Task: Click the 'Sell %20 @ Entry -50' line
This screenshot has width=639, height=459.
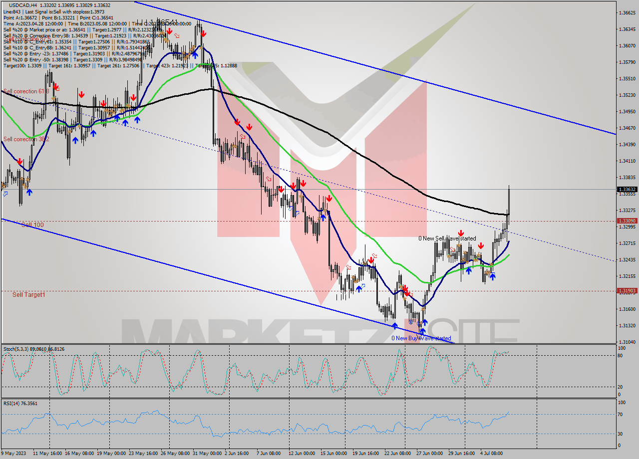Action: [x=74, y=59]
